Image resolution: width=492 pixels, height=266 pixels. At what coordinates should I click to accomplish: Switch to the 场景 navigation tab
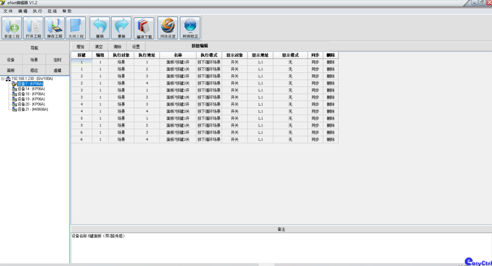pyautogui.click(x=34, y=60)
